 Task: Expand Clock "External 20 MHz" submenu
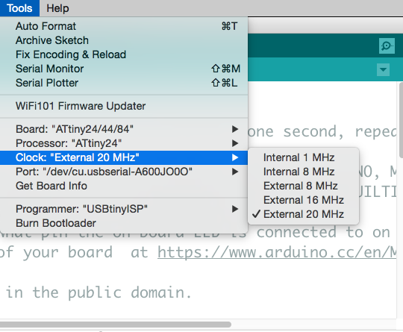click(x=124, y=157)
